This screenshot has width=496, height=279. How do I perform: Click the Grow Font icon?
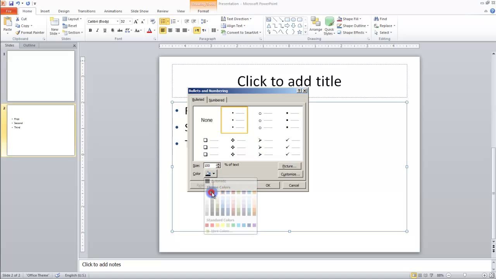click(x=136, y=21)
